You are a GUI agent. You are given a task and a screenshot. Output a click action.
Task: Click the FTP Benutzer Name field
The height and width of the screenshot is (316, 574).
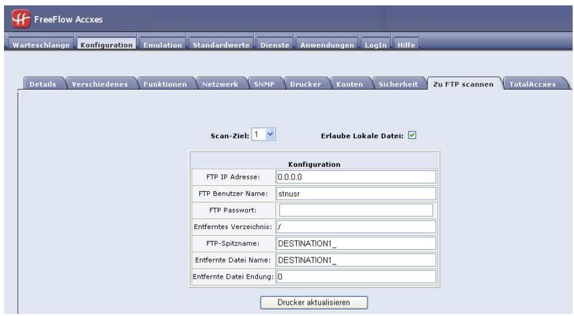pos(355,193)
